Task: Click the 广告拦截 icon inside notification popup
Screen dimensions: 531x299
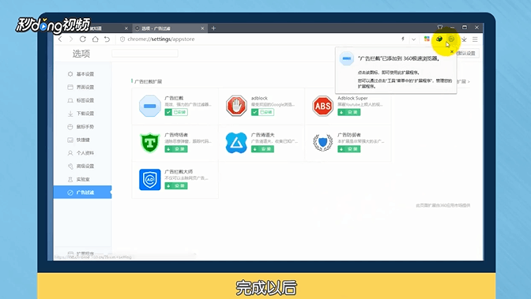Action: pyautogui.click(x=346, y=59)
